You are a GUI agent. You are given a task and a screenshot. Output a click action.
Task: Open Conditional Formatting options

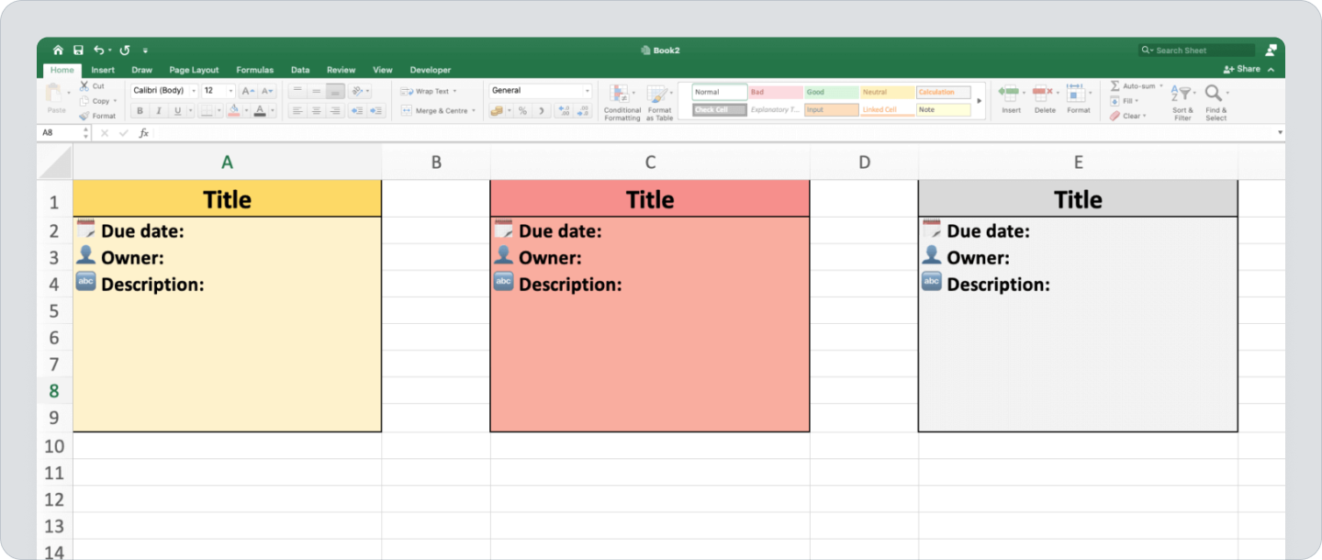point(622,101)
